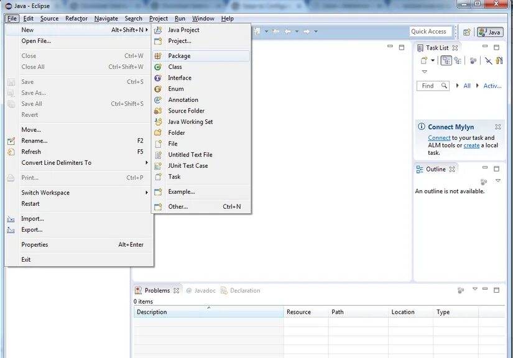
Task: Open the Edit menu
Action: coord(29,19)
